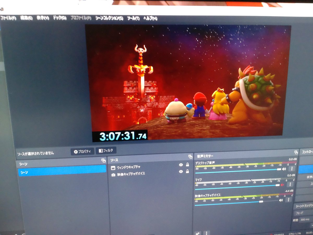Open the シーンコレクション(S) menu
The width and height of the screenshot is (313, 235).
[109, 18]
